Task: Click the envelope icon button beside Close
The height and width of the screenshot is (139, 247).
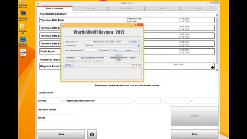Action: [92, 134]
